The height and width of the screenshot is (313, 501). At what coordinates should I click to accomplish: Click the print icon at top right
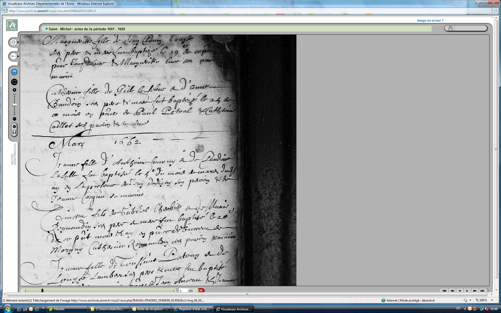450,28
